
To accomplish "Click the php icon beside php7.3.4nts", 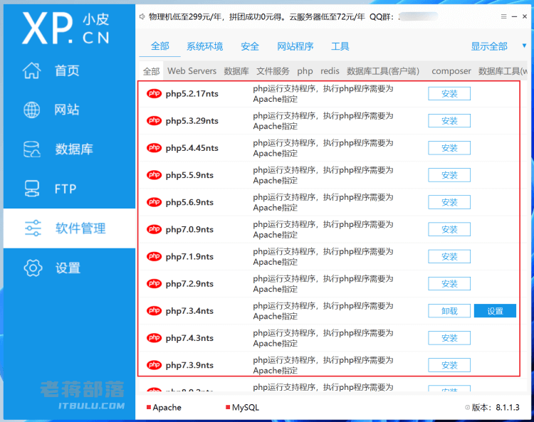I will click(x=154, y=311).
